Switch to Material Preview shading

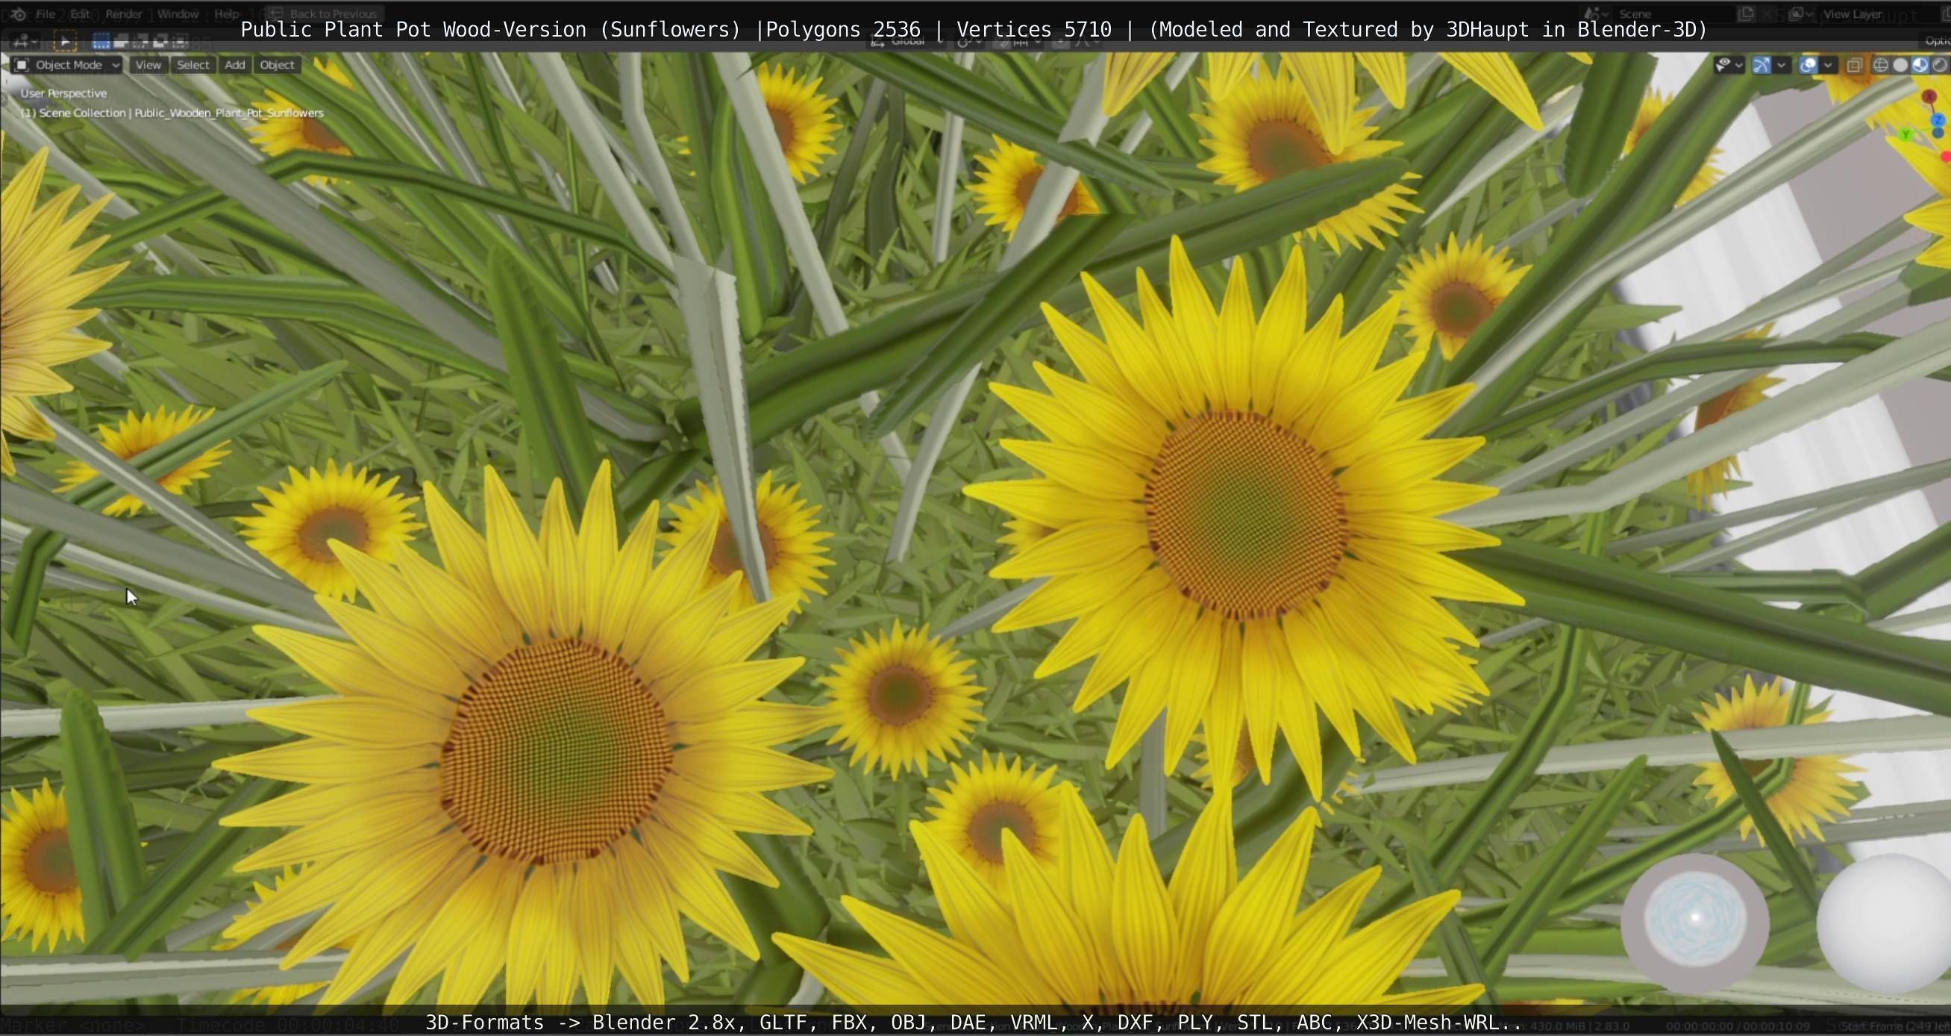[1920, 65]
